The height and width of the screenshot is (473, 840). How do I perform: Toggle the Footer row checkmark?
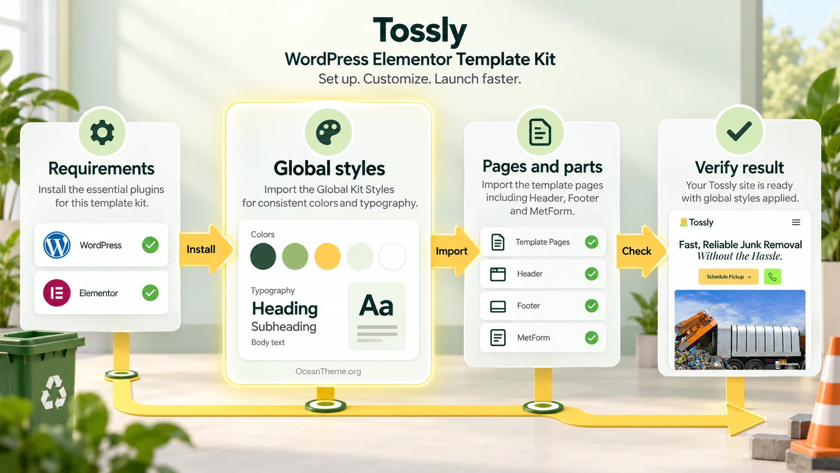[x=592, y=306]
